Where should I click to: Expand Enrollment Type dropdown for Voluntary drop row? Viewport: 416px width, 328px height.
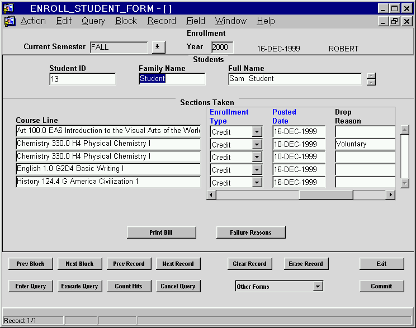(257, 145)
